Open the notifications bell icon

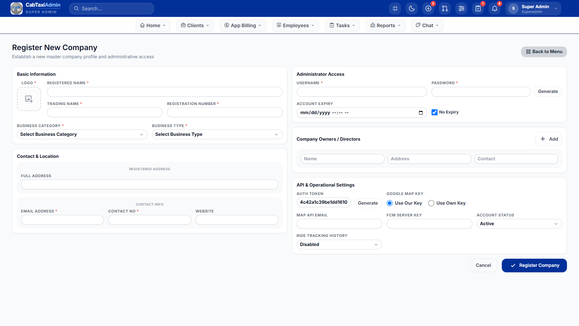[495, 8]
